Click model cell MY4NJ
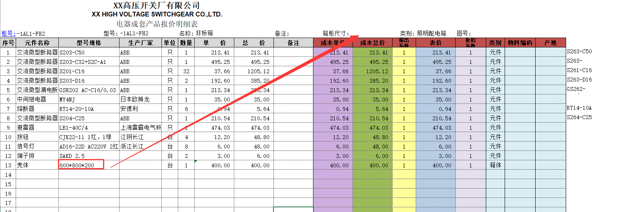The image size is (630, 212). pyautogui.click(x=89, y=100)
